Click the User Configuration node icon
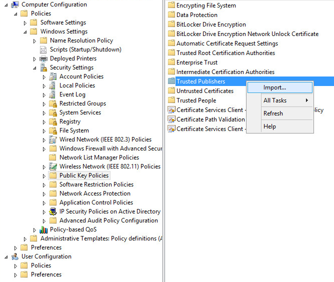Image resolution: width=334 pixels, height=282 pixels. tap(15, 256)
